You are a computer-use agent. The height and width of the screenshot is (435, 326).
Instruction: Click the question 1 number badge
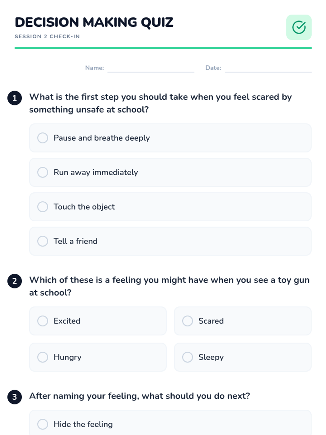click(15, 98)
